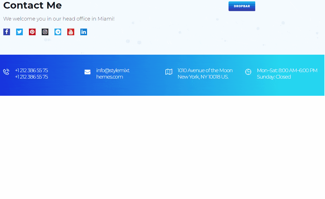The width and height of the screenshot is (325, 199).
Task: Open the YouTube social icon
Action: [x=71, y=32]
